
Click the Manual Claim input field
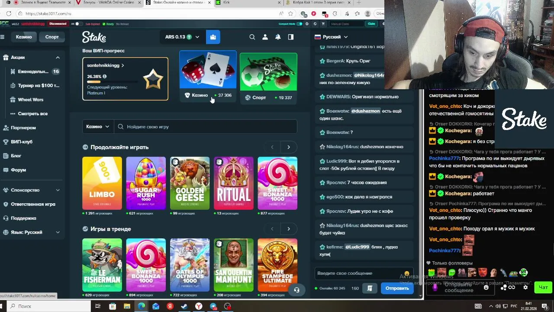(x=346, y=24)
